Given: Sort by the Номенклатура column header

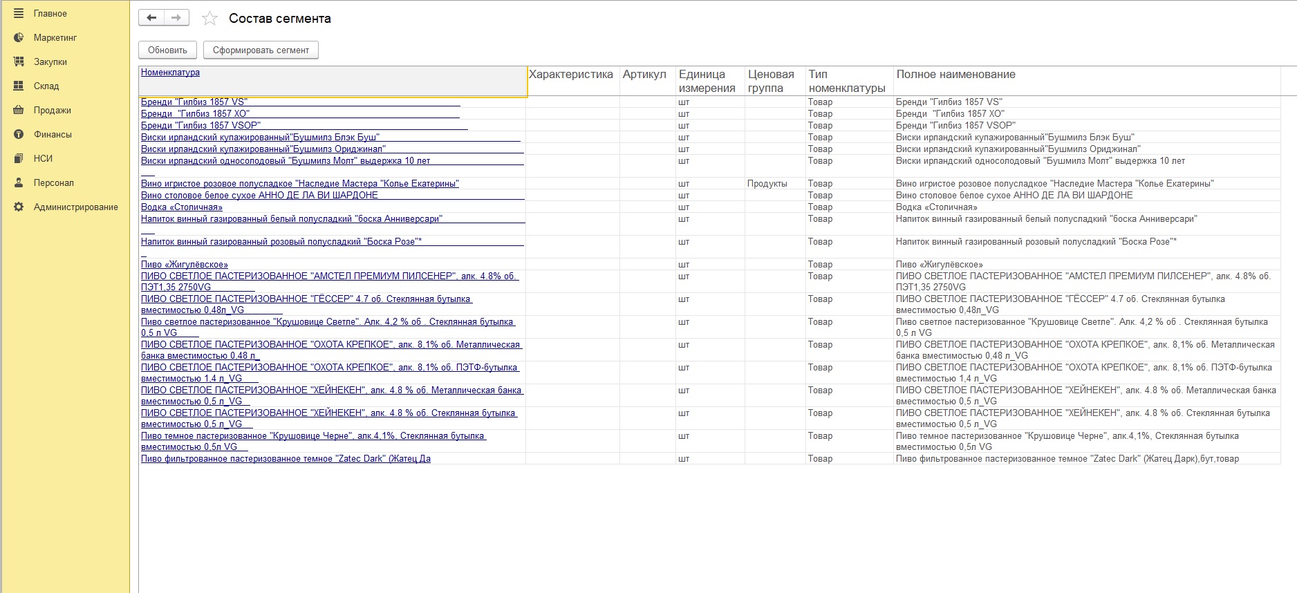Looking at the screenshot, I should (170, 72).
